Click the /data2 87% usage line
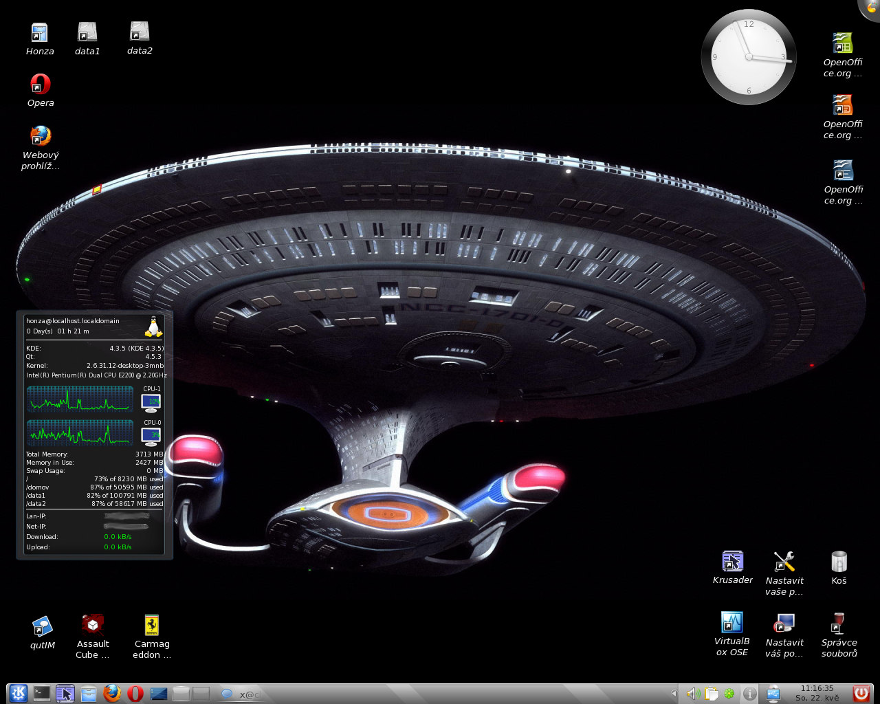880x704 pixels. (95, 504)
